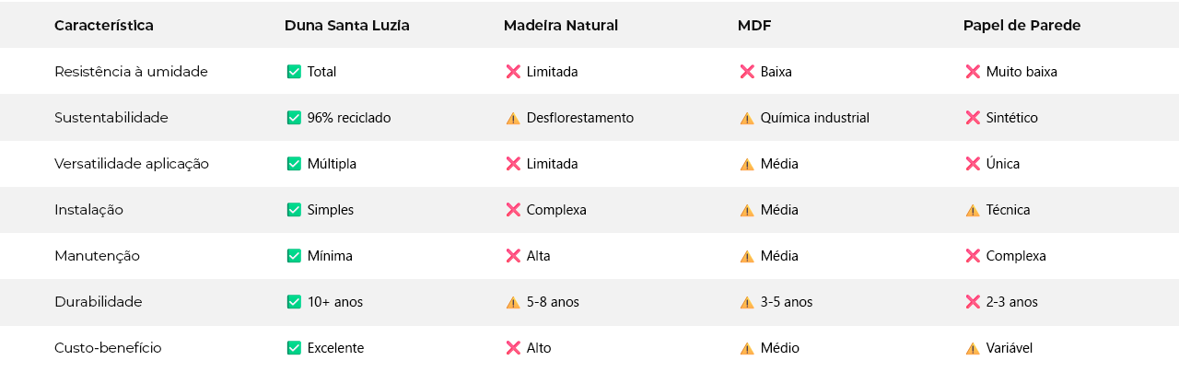Screen dimensions: 1179x372
Task: Click the warning icon beside Desflorestamento
Action: pos(513,118)
